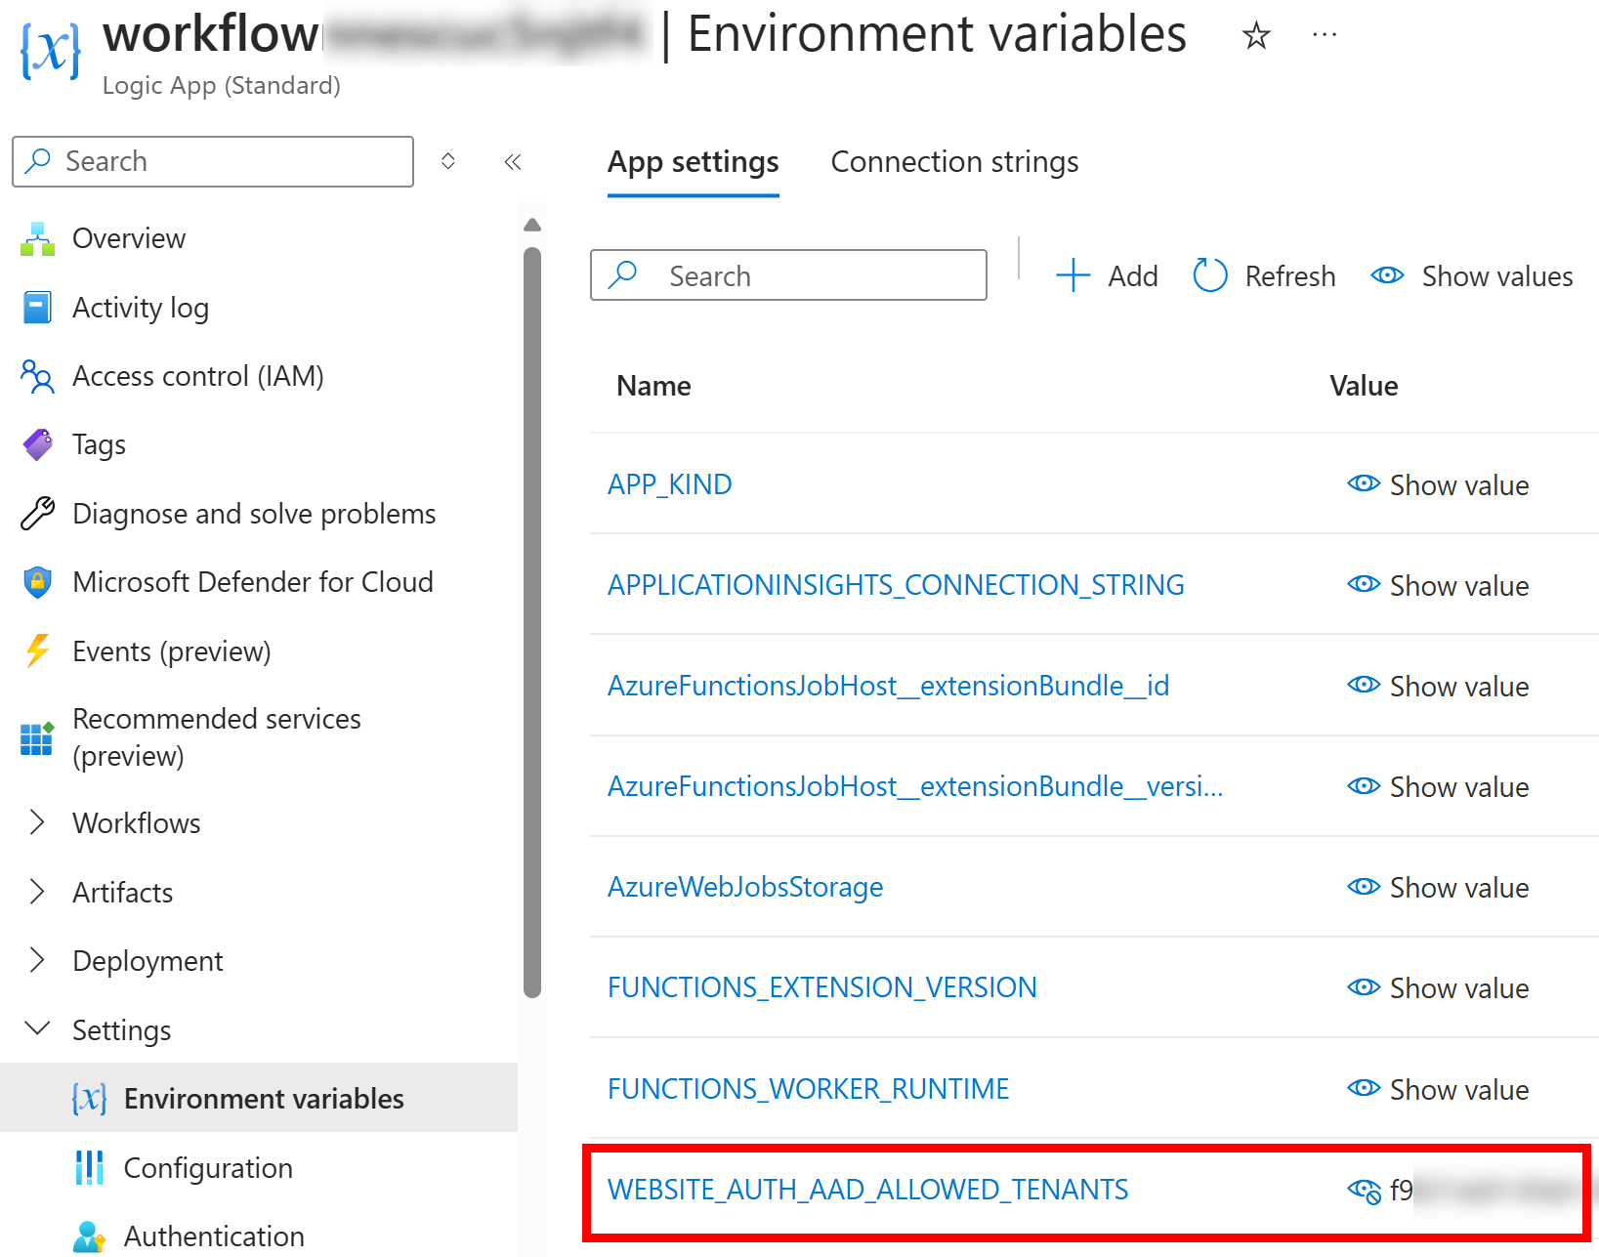Show value for AzureWebJobsStorage
Screen dimensions: 1599x1257
coord(1438,887)
